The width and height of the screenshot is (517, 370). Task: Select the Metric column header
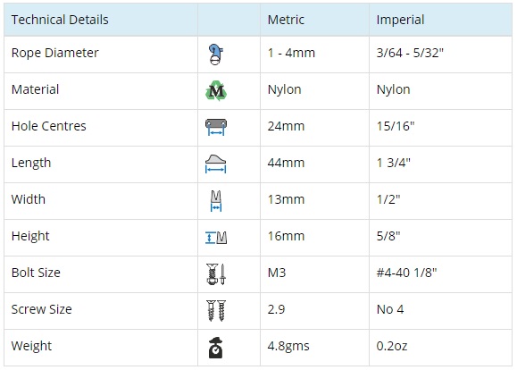point(286,20)
